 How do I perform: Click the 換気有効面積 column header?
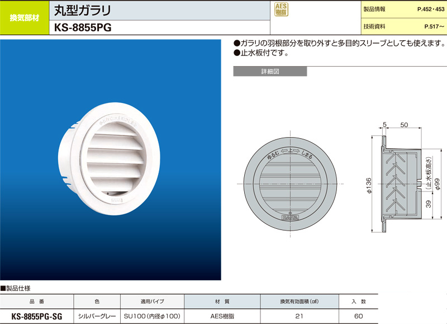pyautogui.click(x=299, y=302)
